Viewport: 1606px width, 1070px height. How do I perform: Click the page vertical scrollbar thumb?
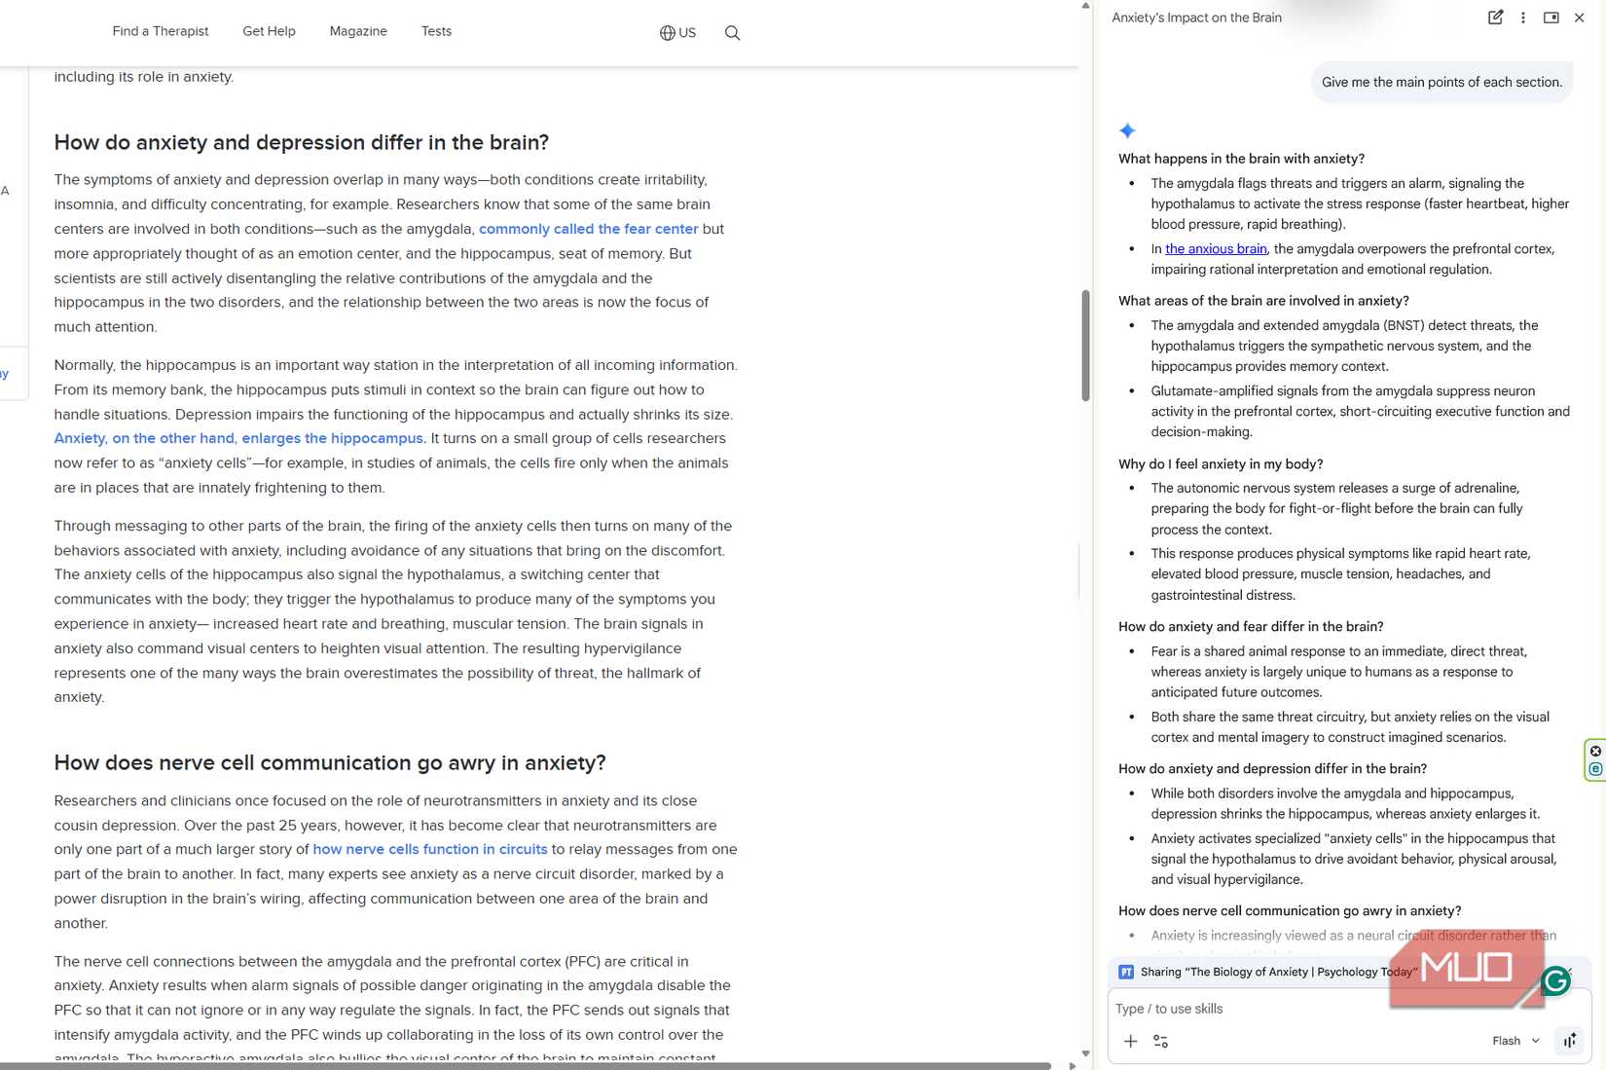[1085, 345]
